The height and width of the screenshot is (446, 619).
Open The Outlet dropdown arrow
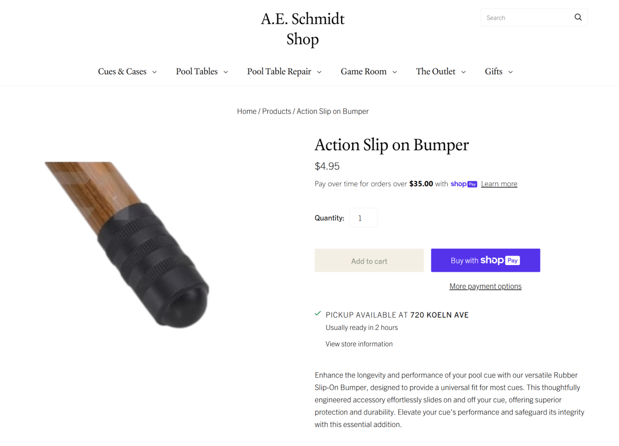(463, 72)
